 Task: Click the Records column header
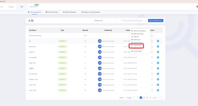click(x=85, y=30)
